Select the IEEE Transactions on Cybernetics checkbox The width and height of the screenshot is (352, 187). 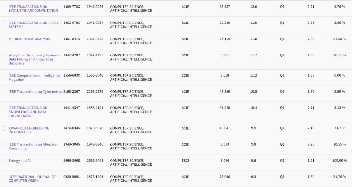pos(4,92)
